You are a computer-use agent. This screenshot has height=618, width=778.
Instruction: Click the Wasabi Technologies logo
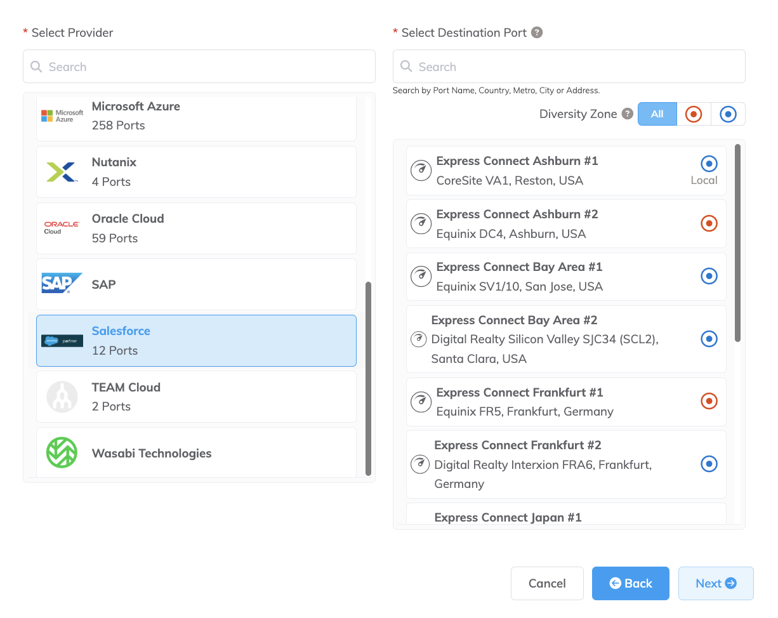click(62, 453)
